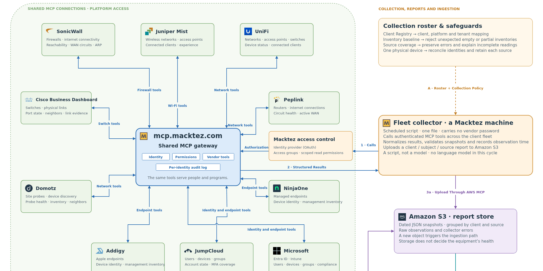The image size is (543, 271).
Task: Click the Shared MCP gateway subtitle
Action: pyautogui.click(x=188, y=146)
